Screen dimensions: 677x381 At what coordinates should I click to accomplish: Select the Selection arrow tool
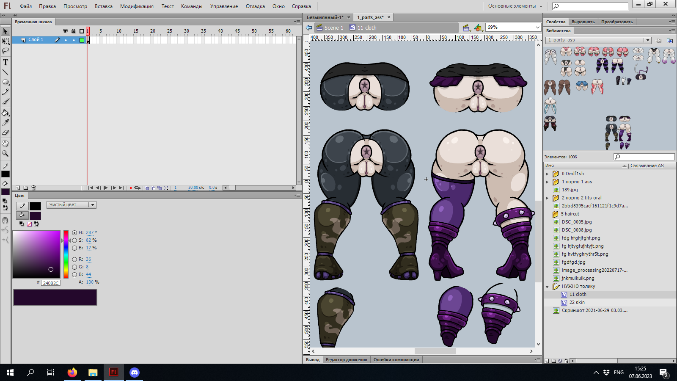[6, 31]
